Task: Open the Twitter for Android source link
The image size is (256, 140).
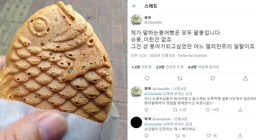Action: (x=192, y=56)
